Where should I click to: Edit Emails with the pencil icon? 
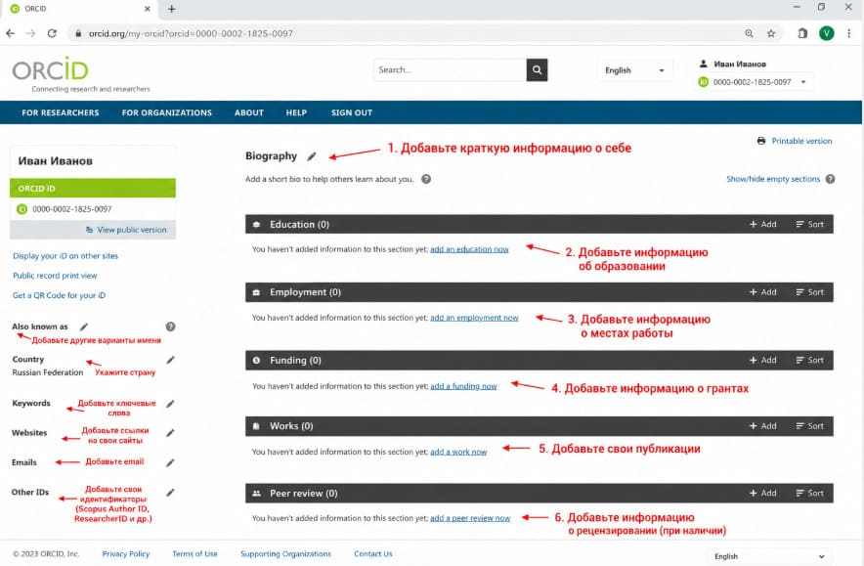[x=171, y=463]
